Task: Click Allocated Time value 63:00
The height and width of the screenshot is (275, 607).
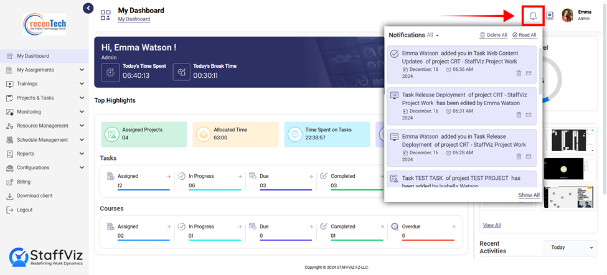Action: pos(220,137)
